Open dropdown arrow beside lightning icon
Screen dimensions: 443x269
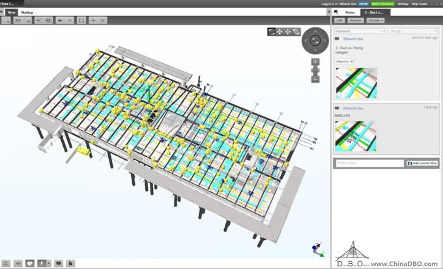[x=49, y=263]
